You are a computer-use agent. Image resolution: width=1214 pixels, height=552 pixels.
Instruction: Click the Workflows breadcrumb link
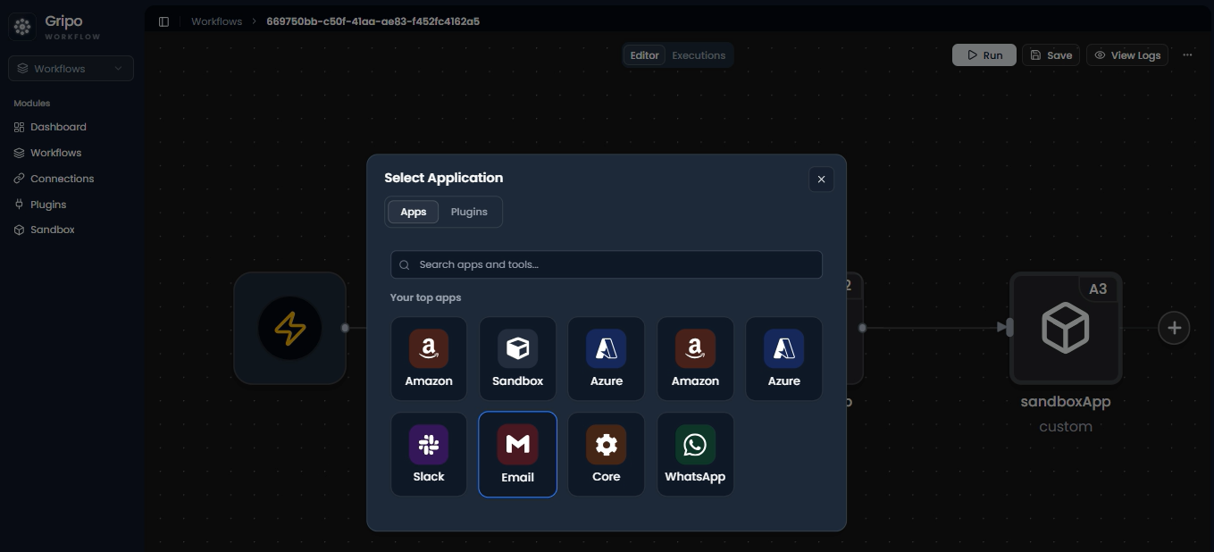coord(216,21)
